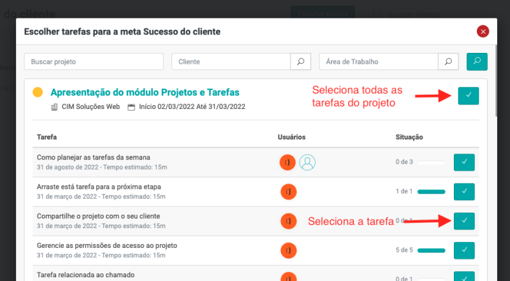Click orange avatar on 'Como planejar' task
The height and width of the screenshot is (281, 510).
(x=288, y=162)
